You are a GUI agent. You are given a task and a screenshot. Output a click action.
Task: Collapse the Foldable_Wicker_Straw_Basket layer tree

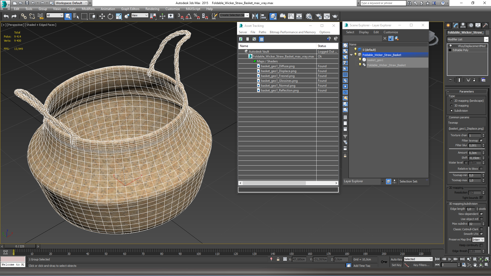[351, 55]
